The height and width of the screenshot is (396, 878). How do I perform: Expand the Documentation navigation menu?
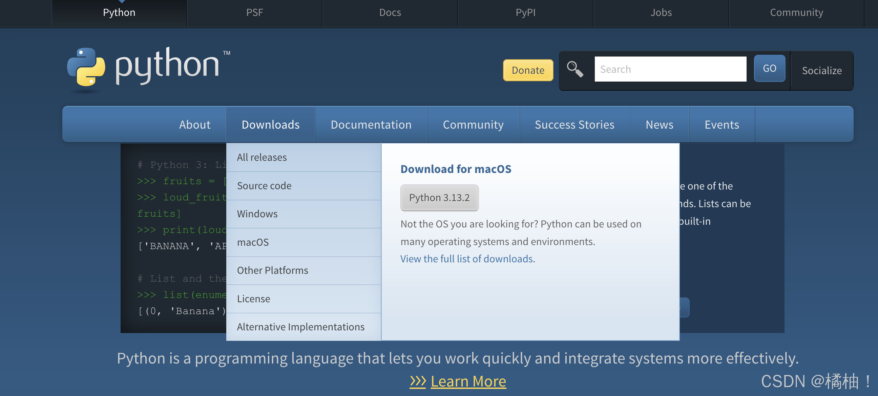click(371, 125)
